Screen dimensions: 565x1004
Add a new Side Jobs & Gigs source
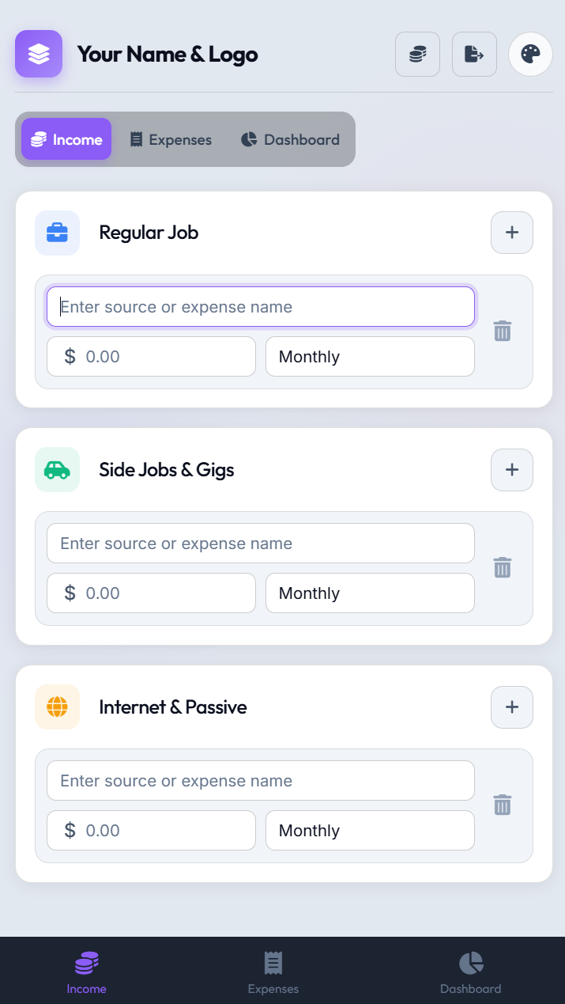(512, 470)
